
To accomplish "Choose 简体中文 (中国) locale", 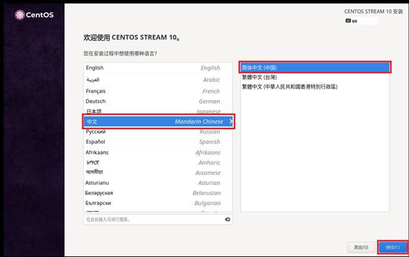I will (x=315, y=68).
